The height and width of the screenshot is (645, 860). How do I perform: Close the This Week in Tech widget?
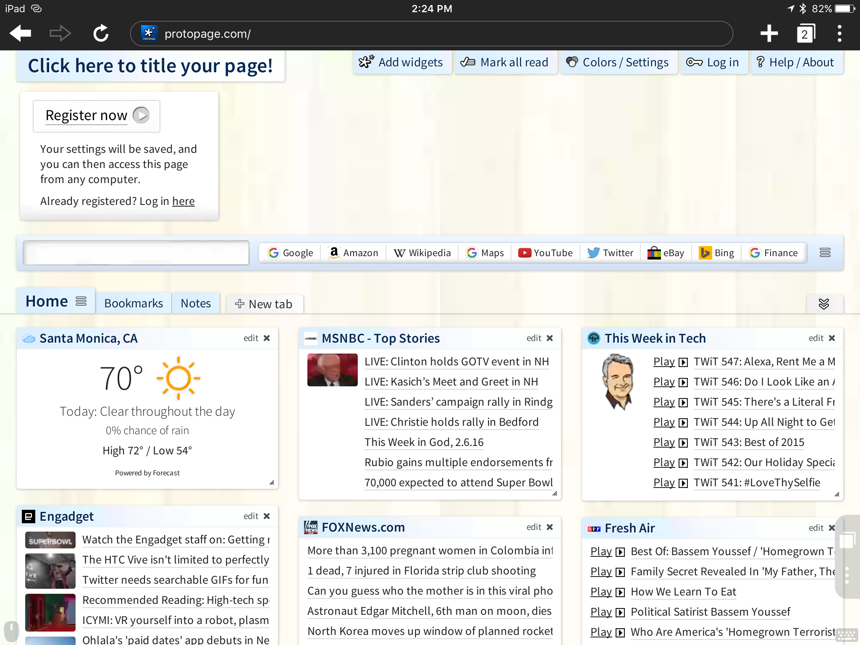point(832,338)
